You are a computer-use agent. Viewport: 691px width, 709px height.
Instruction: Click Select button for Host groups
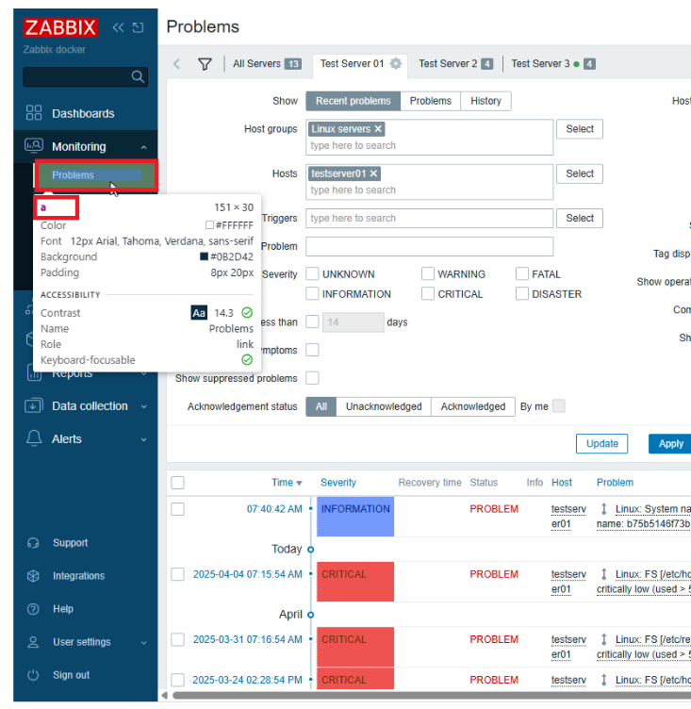(580, 129)
